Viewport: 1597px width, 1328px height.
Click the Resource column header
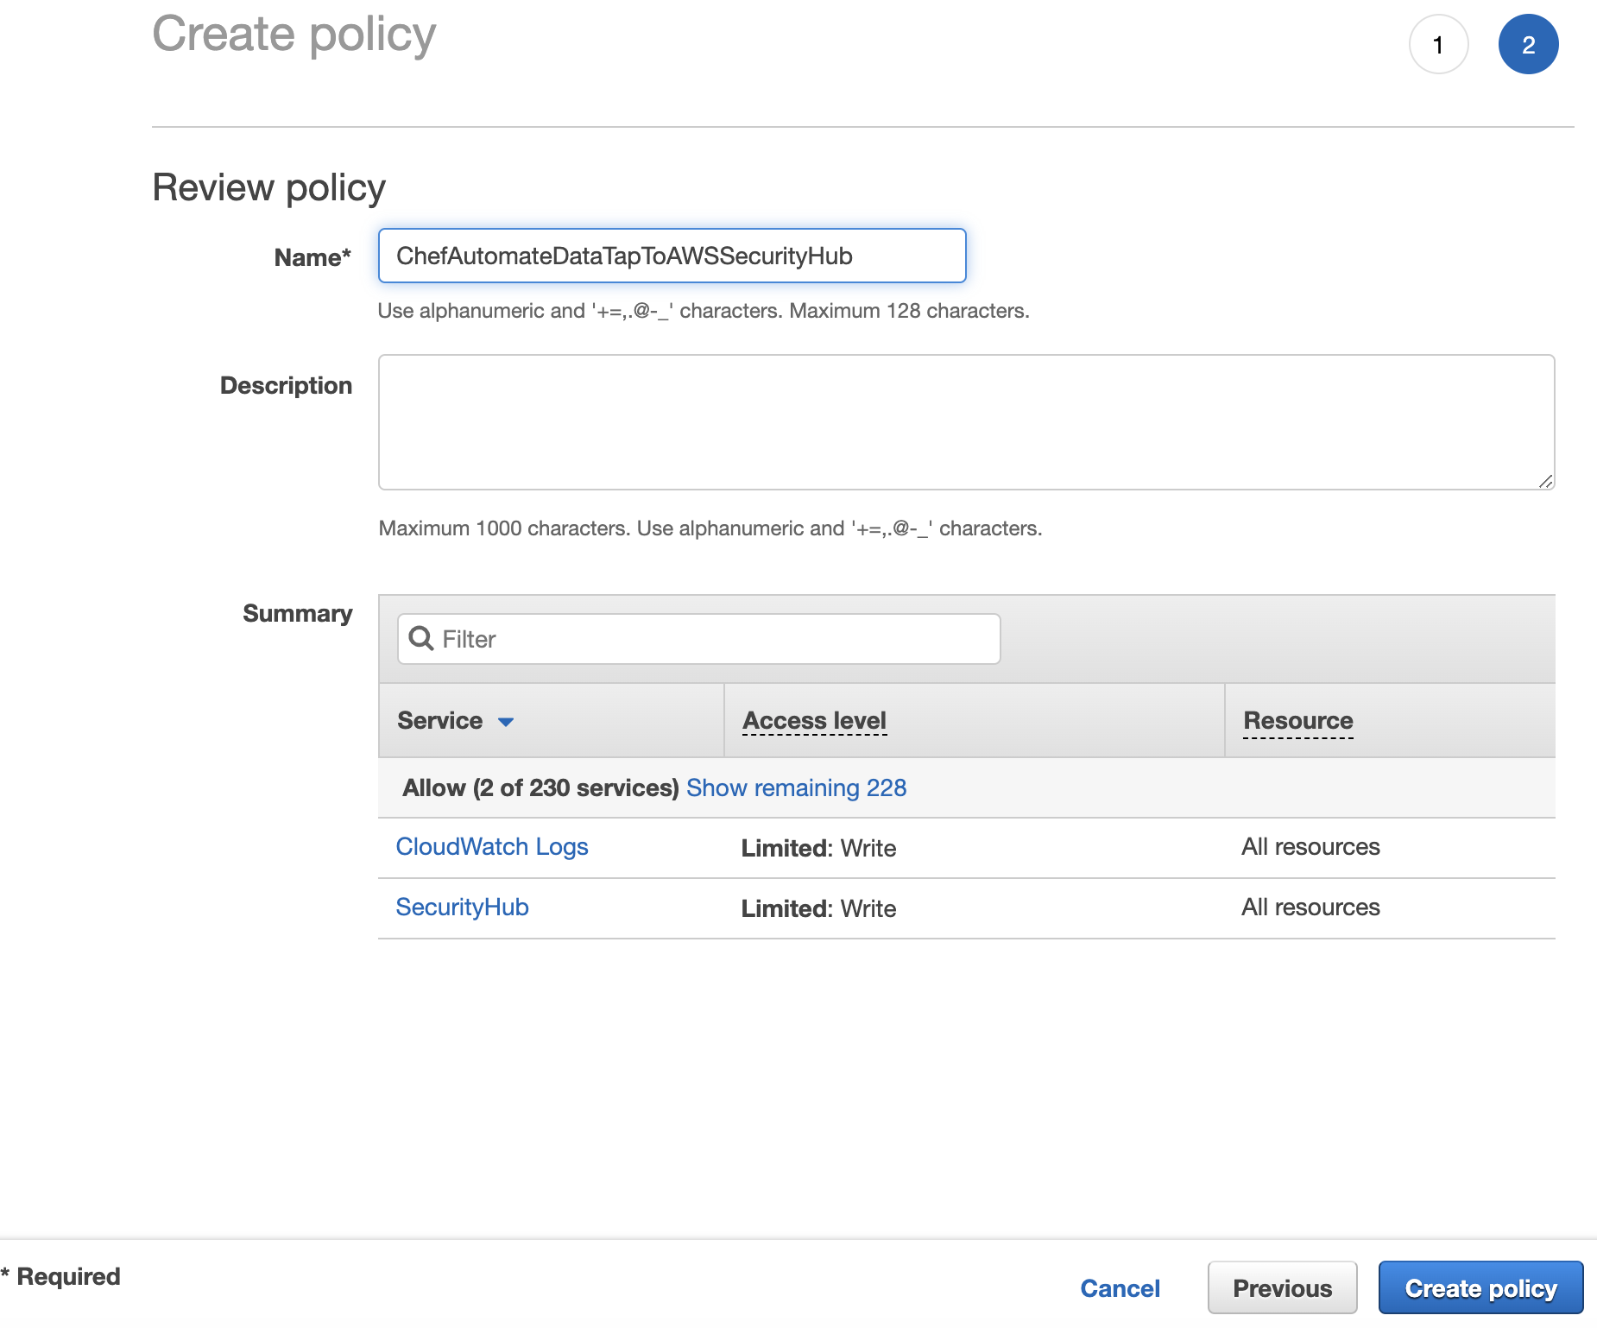coord(1297,720)
